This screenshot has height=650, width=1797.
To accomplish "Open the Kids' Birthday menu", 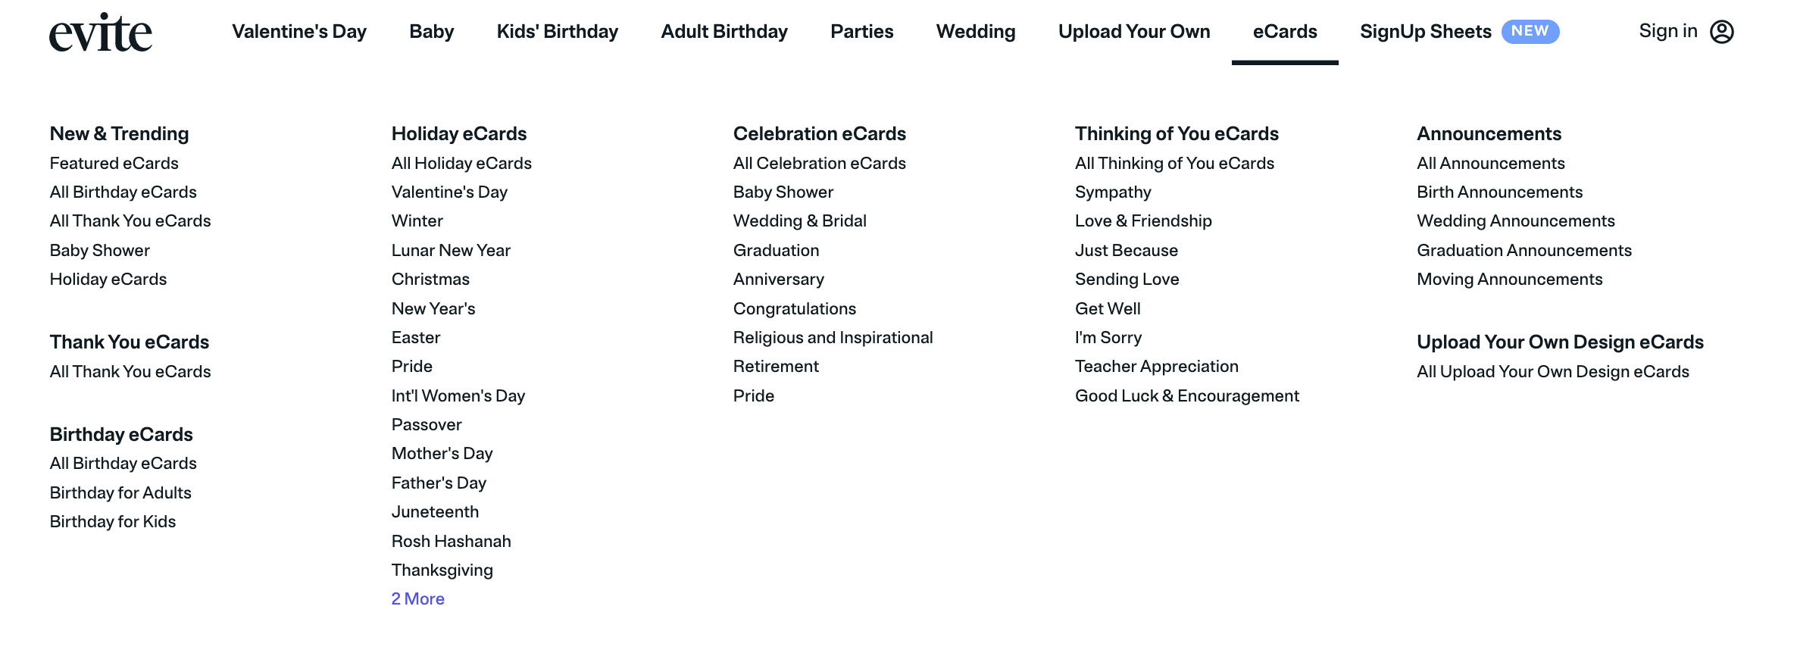I will (558, 32).
